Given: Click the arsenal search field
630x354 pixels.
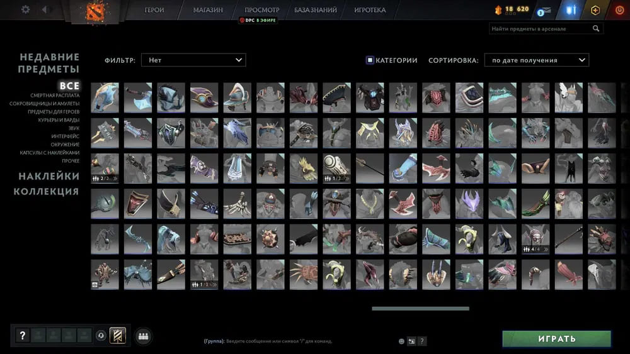Looking at the screenshot, I should tap(541, 29).
